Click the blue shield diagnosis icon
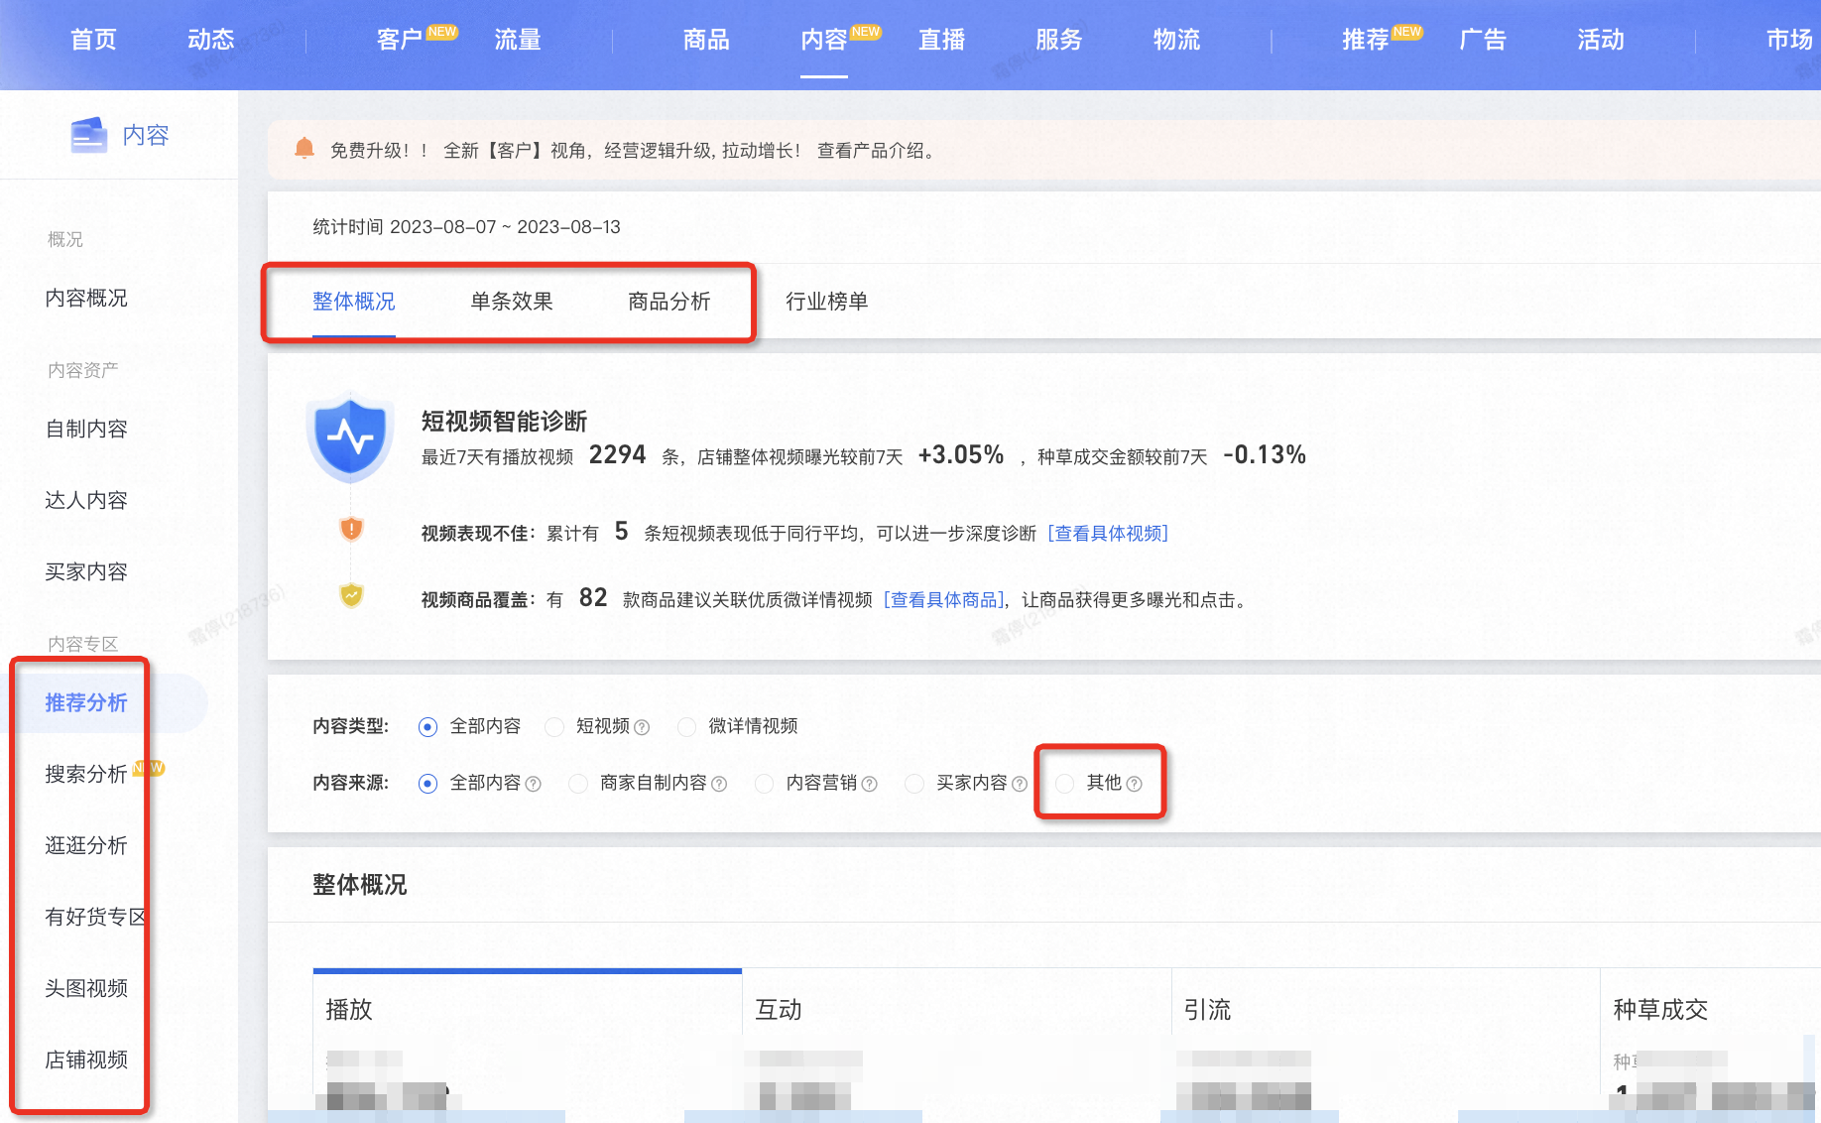 (x=350, y=438)
